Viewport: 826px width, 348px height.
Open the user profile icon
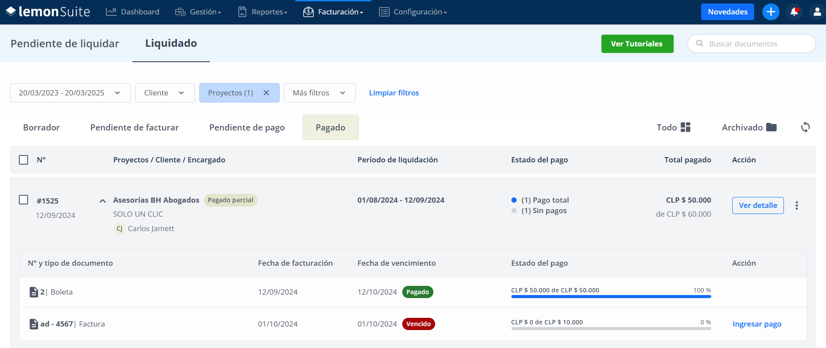(817, 12)
